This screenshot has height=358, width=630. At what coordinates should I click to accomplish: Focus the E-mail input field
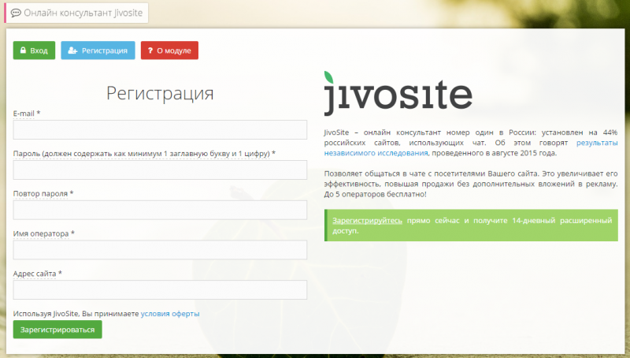coord(160,129)
